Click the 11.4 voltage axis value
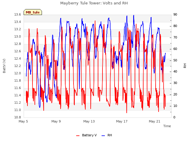189x141 pixels. pyautogui.click(x=18, y=95)
